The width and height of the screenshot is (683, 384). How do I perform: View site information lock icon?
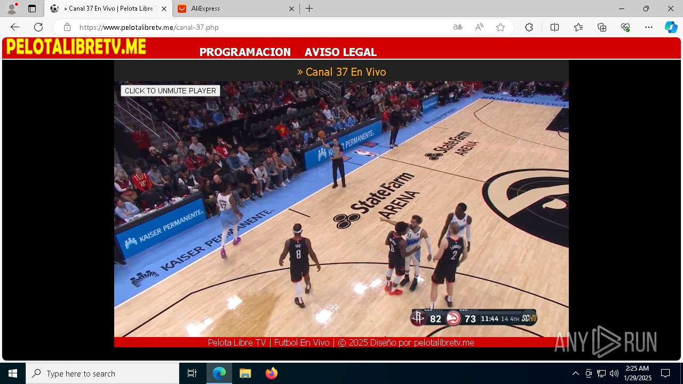click(x=67, y=27)
